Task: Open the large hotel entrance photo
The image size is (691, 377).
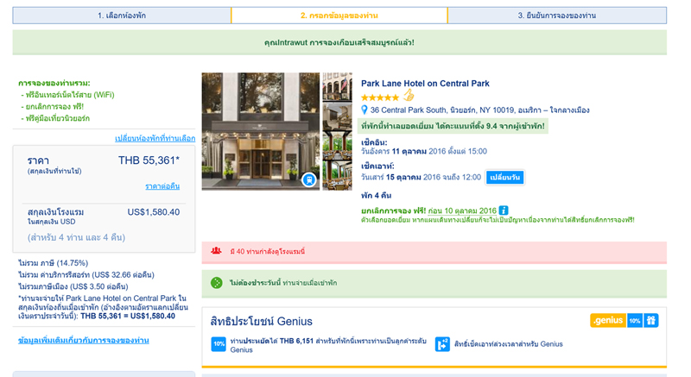Action: tap(260, 131)
